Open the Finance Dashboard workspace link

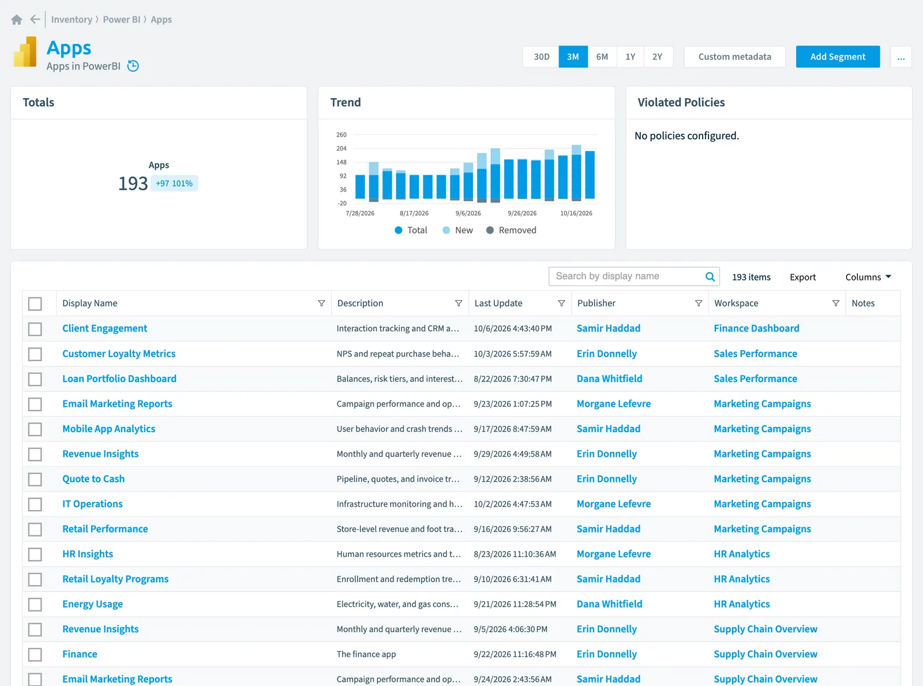point(756,328)
